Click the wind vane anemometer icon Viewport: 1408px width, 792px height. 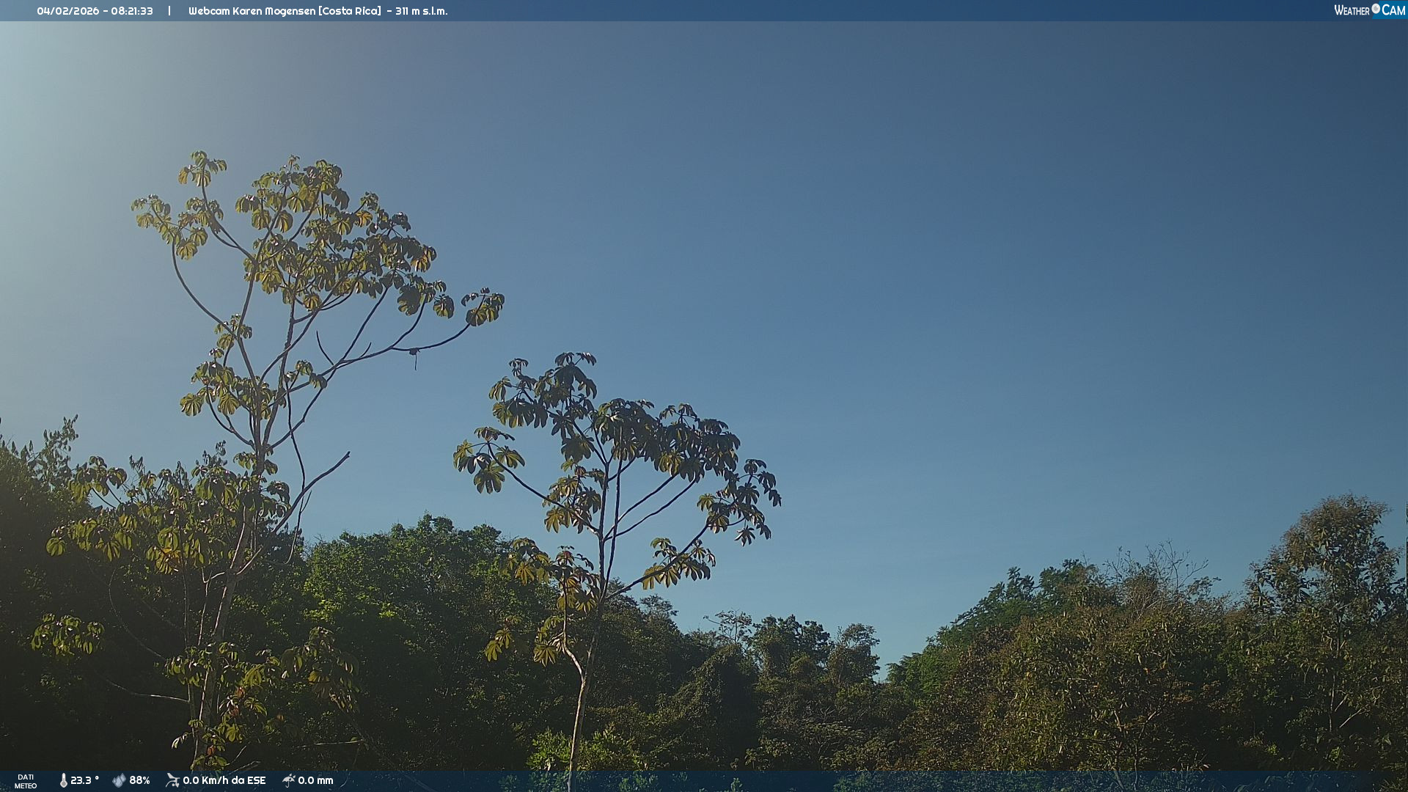point(172,780)
